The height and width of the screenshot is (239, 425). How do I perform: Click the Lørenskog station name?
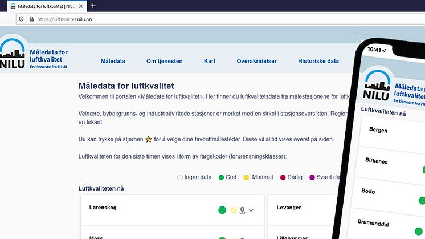click(103, 208)
